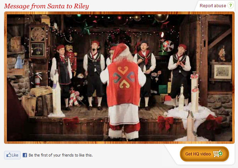Click the green question mark help icon
This screenshot has width=238, height=168.
[230, 6]
